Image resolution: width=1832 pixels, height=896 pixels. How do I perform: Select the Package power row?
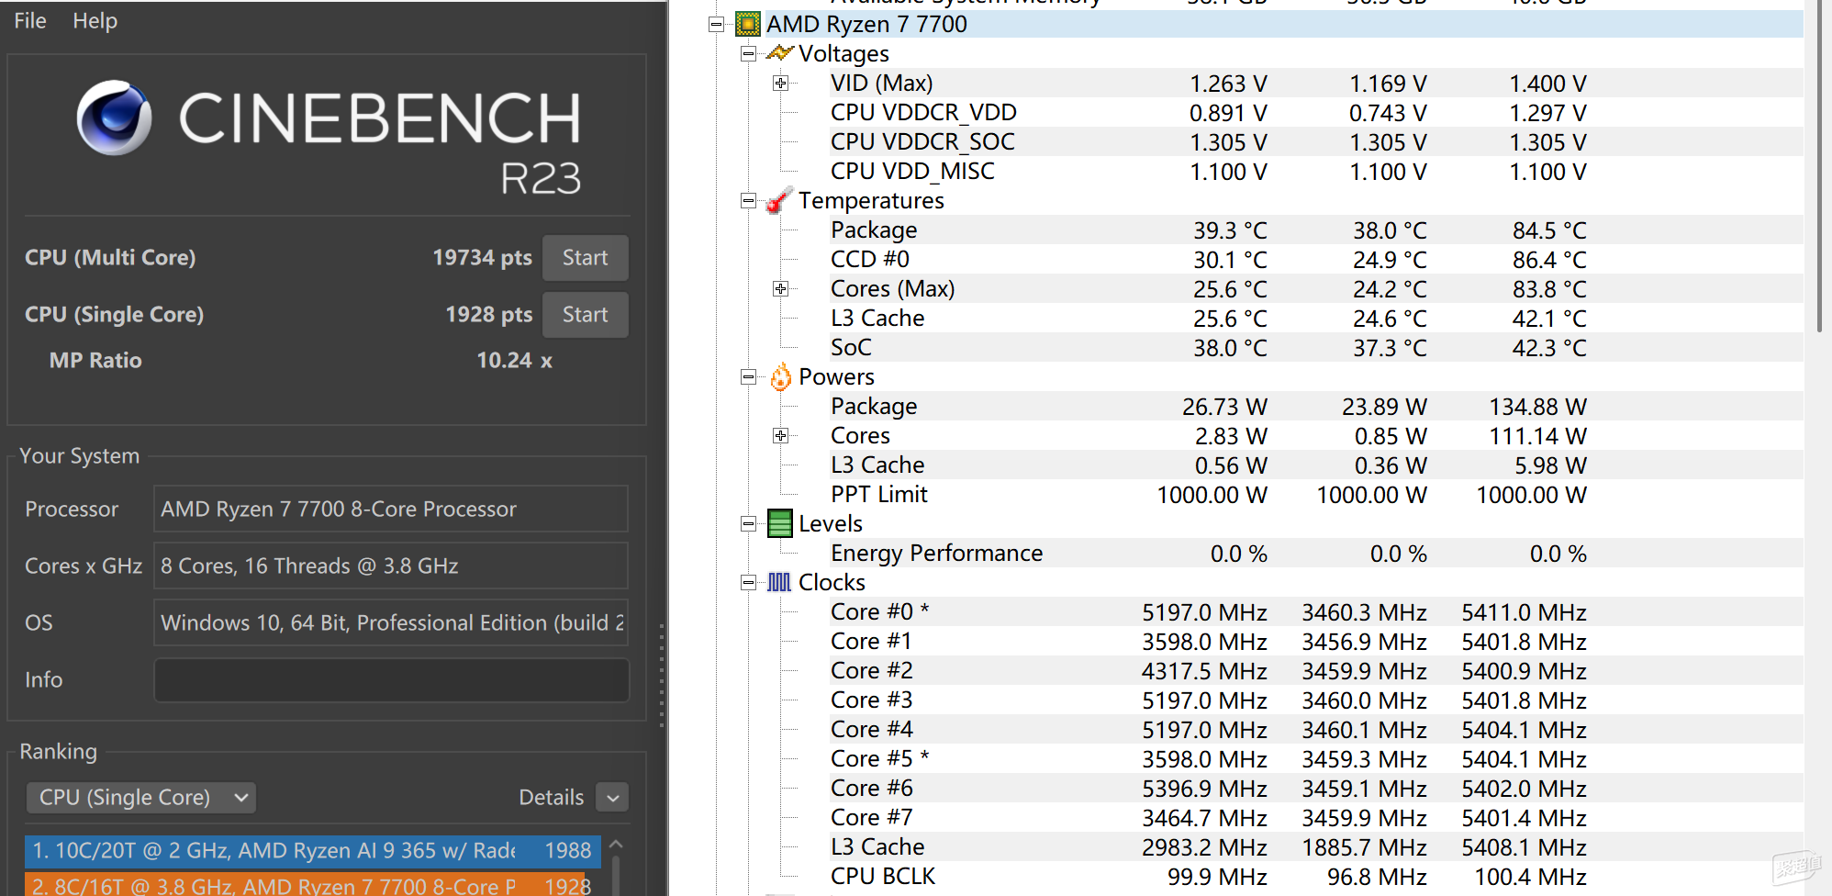[1314, 407]
